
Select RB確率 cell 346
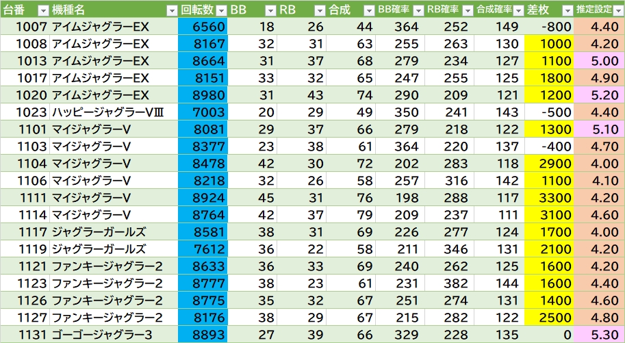coord(449,249)
